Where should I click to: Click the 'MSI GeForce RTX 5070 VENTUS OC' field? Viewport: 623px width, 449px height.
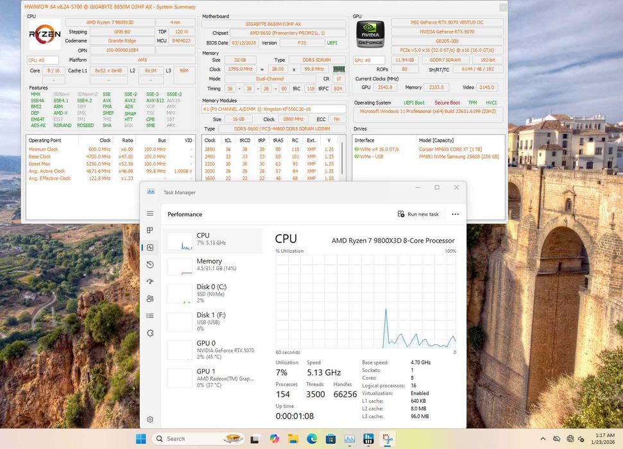(447, 22)
